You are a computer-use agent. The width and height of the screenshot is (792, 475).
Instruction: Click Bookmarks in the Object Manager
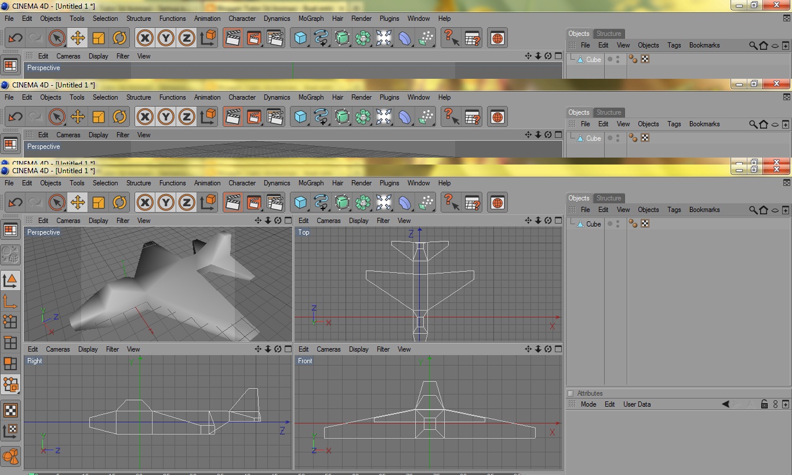tap(704, 209)
